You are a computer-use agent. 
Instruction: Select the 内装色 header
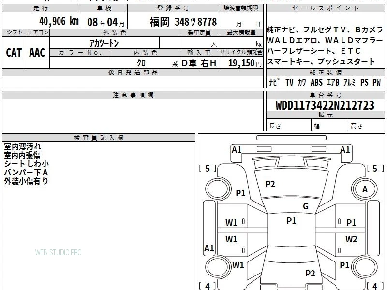click(146, 53)
